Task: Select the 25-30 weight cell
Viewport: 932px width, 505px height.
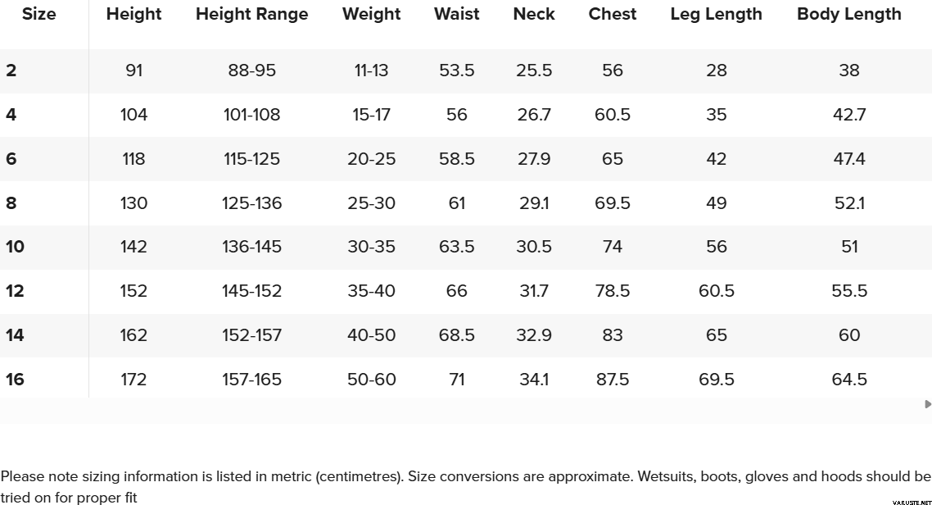Action: tap(372, 203)
